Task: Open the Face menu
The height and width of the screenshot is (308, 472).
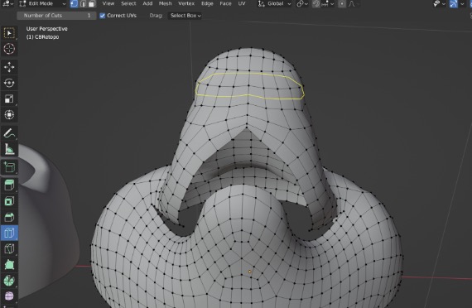Action: point(225,3)
